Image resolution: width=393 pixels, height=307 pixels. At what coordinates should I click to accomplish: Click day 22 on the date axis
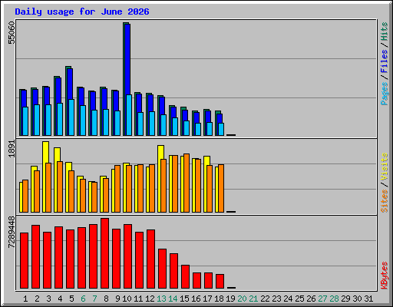pos(265,299)
